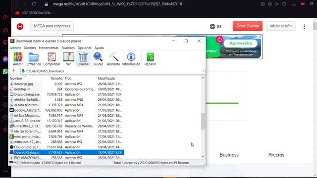Click the Precios link on MEGA page
The height and width of the screenshot is (178, 317).
(276, 155)
